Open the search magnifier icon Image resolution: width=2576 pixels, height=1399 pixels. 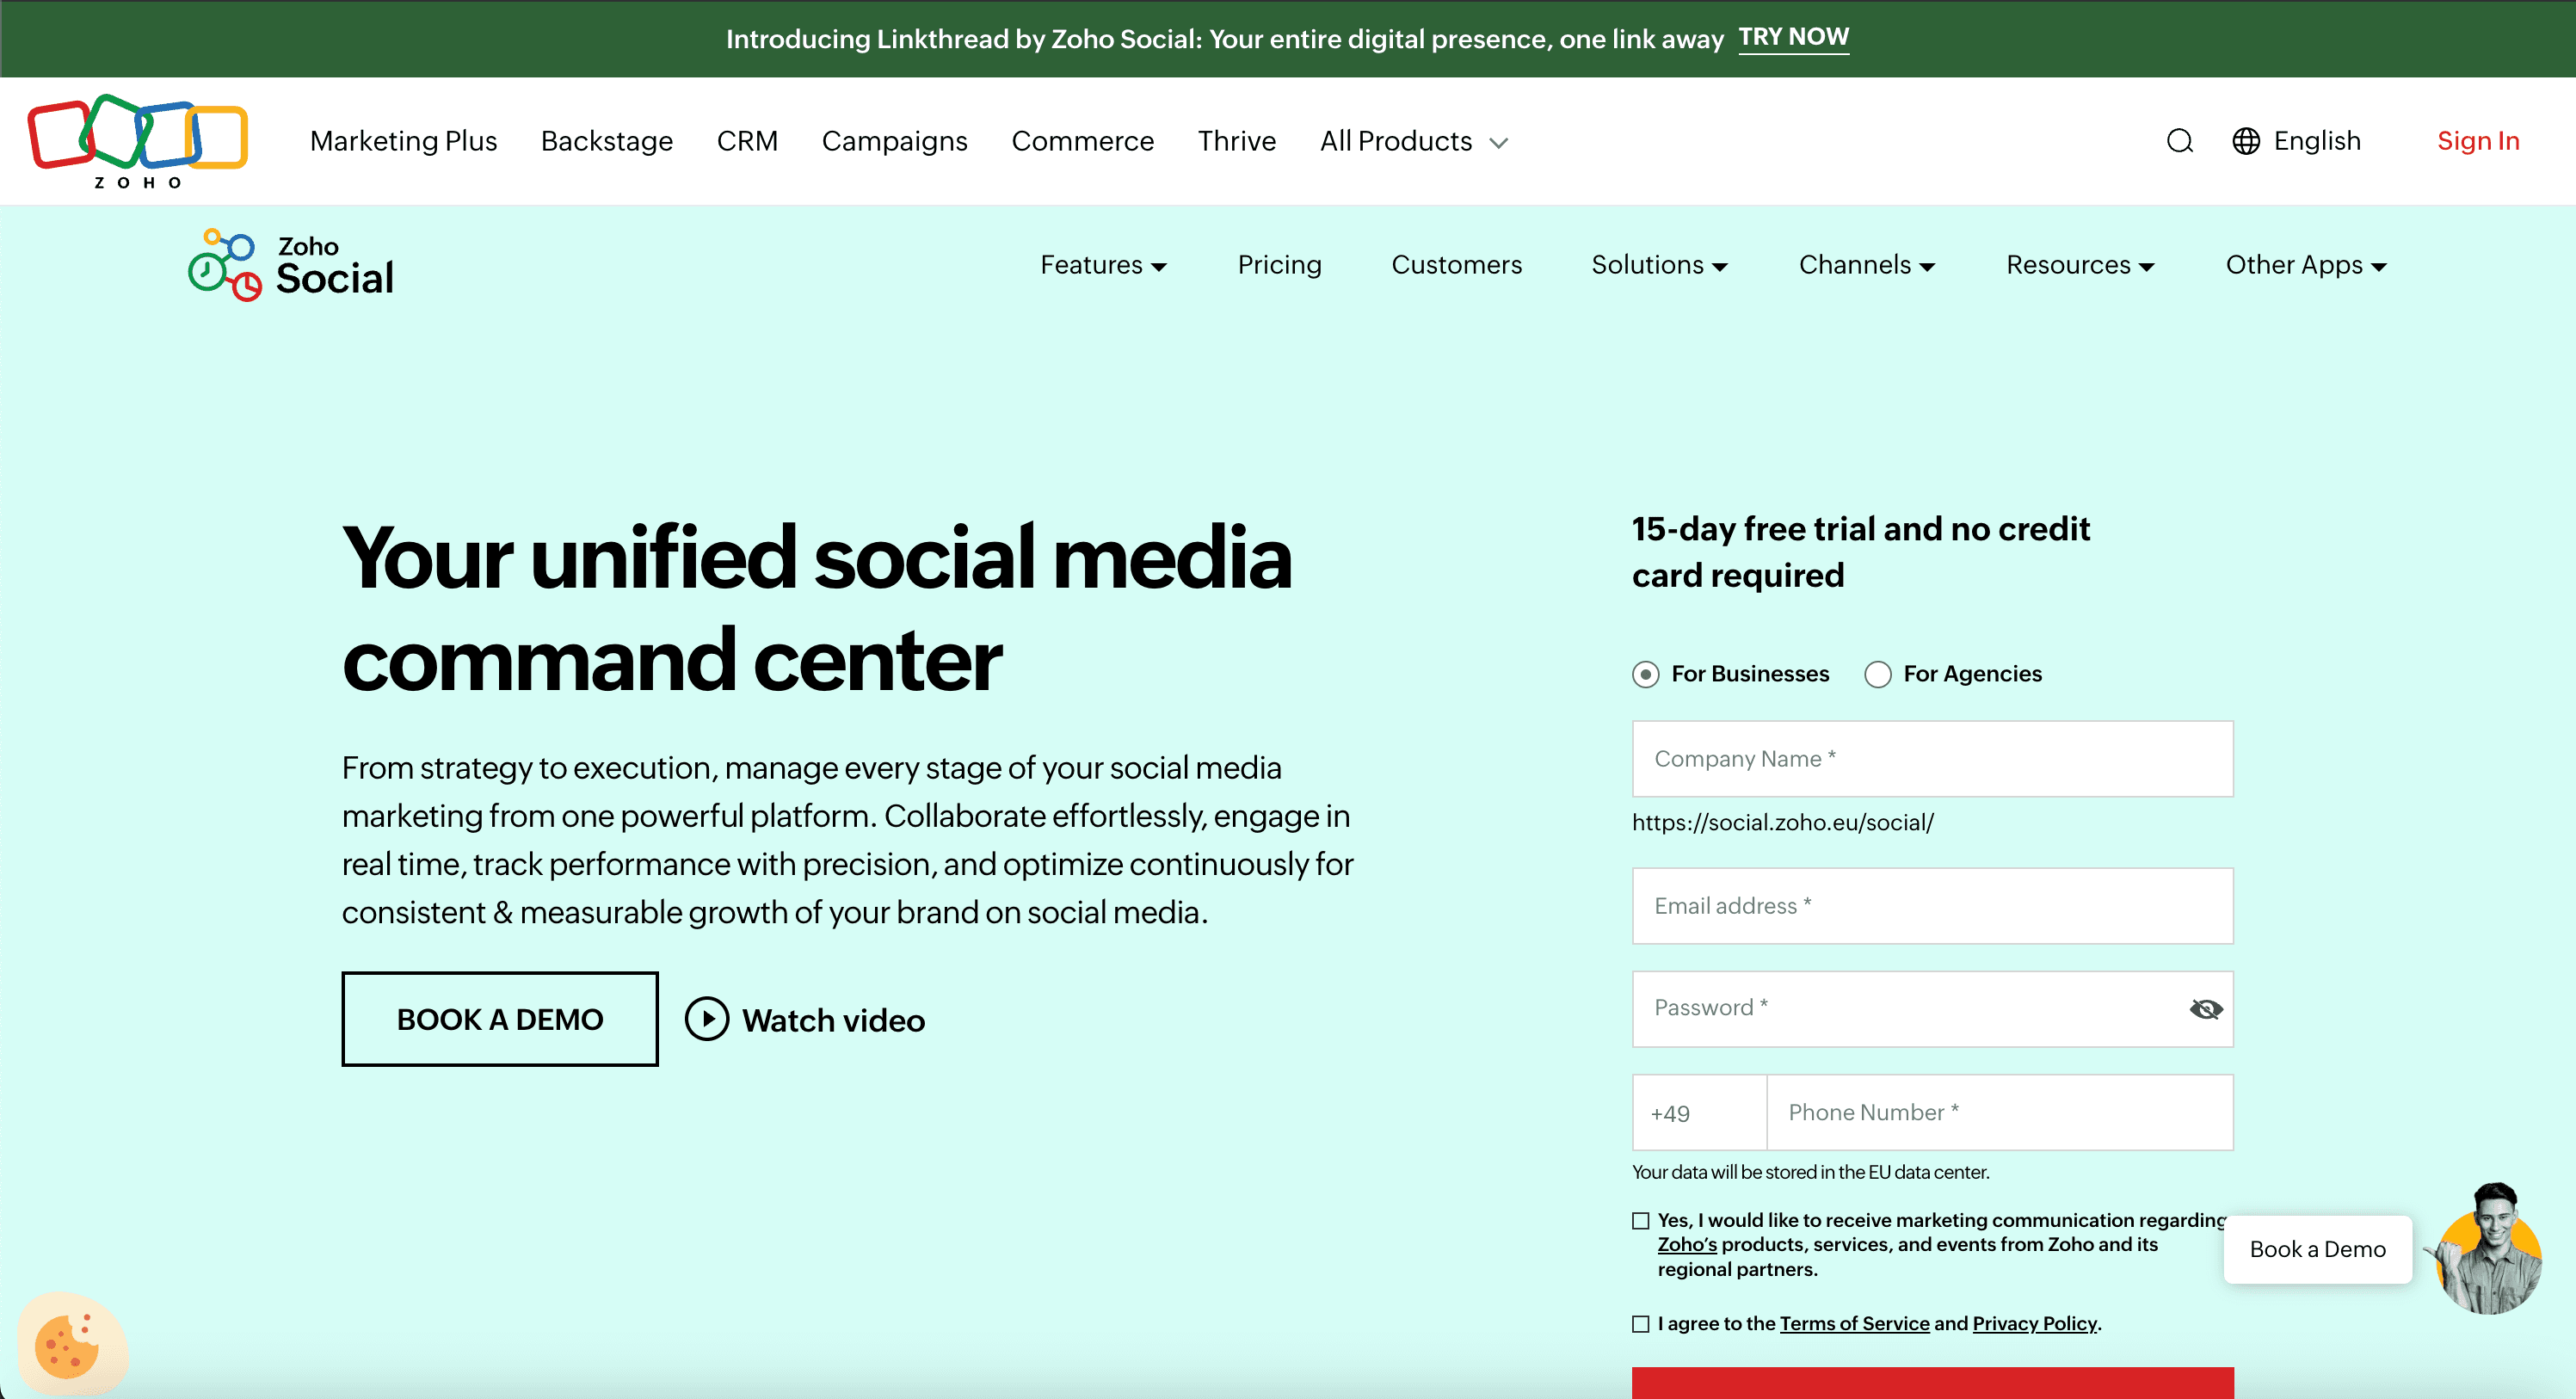click(x=2180, y=141)
